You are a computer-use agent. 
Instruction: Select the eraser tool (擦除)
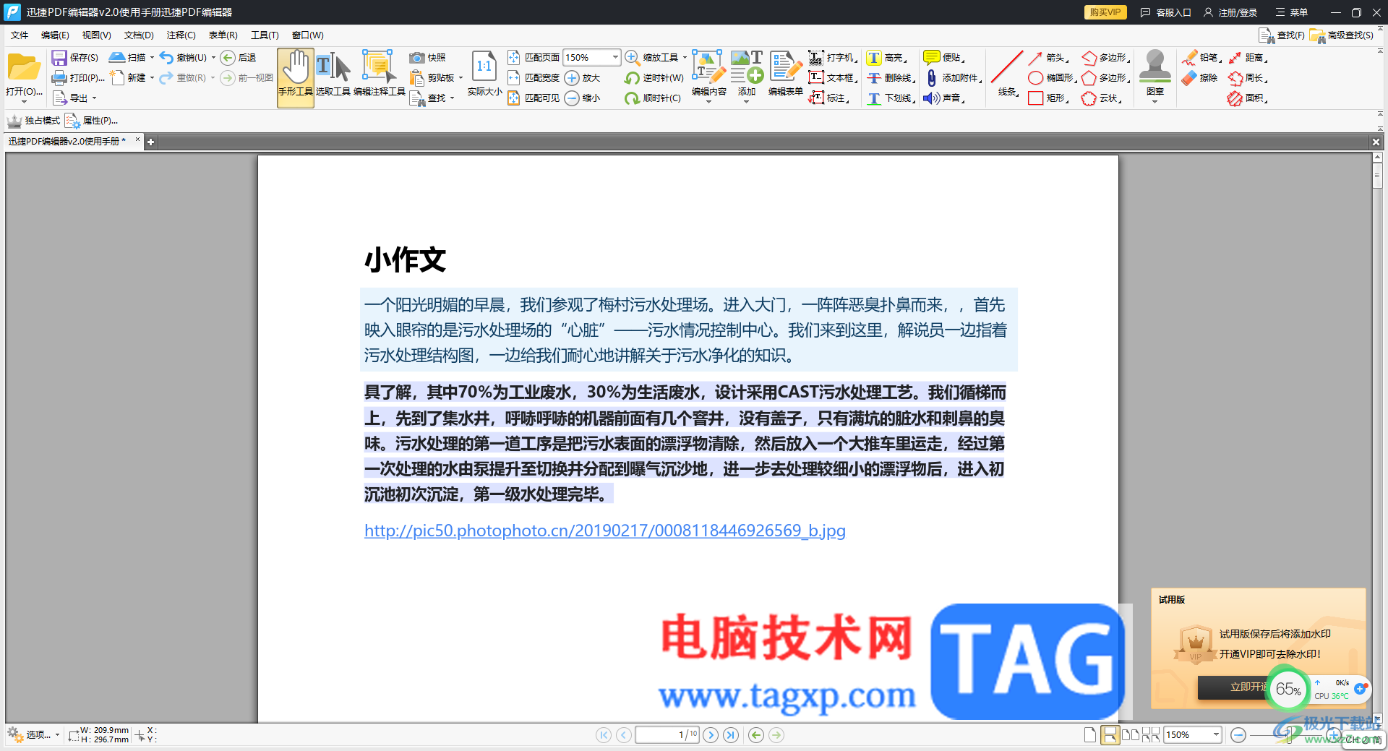1201,78
